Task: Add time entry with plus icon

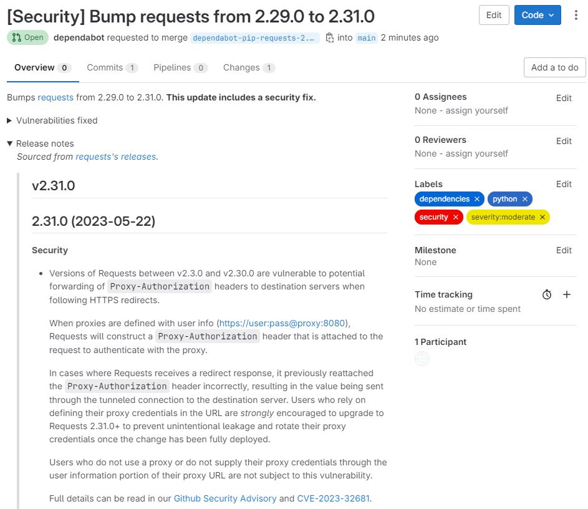Action: click(x=567, y=294)
